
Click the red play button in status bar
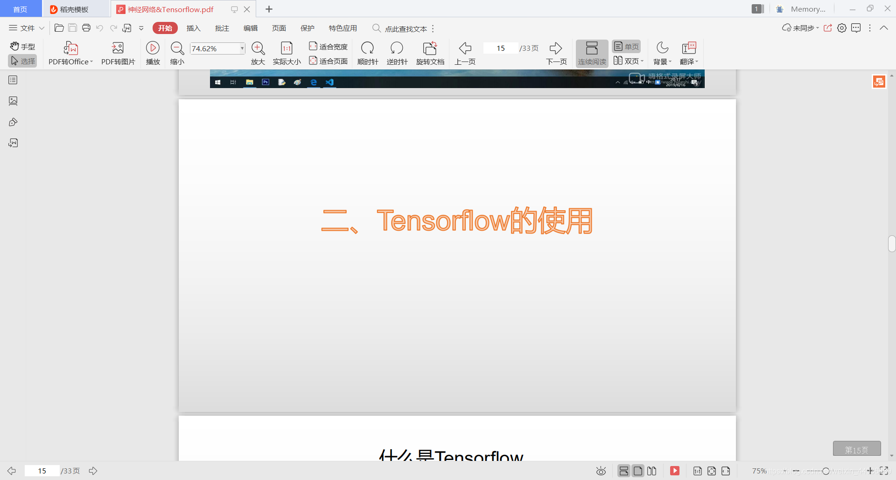tap(675, 471)
